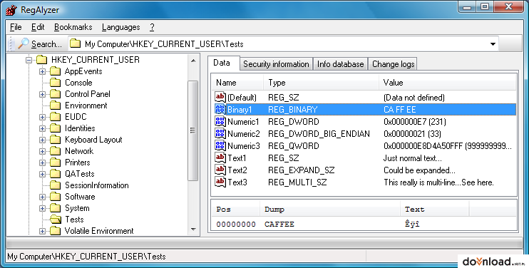The image size is (529, 268).
Task: Open the Bookmarks menu
Action: [x=73, y=27]
